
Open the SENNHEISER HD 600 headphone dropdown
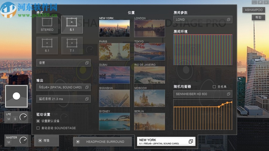coord(203,94)
